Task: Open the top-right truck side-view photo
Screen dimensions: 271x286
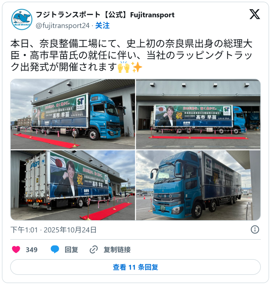Action: (x=198, y=114)
